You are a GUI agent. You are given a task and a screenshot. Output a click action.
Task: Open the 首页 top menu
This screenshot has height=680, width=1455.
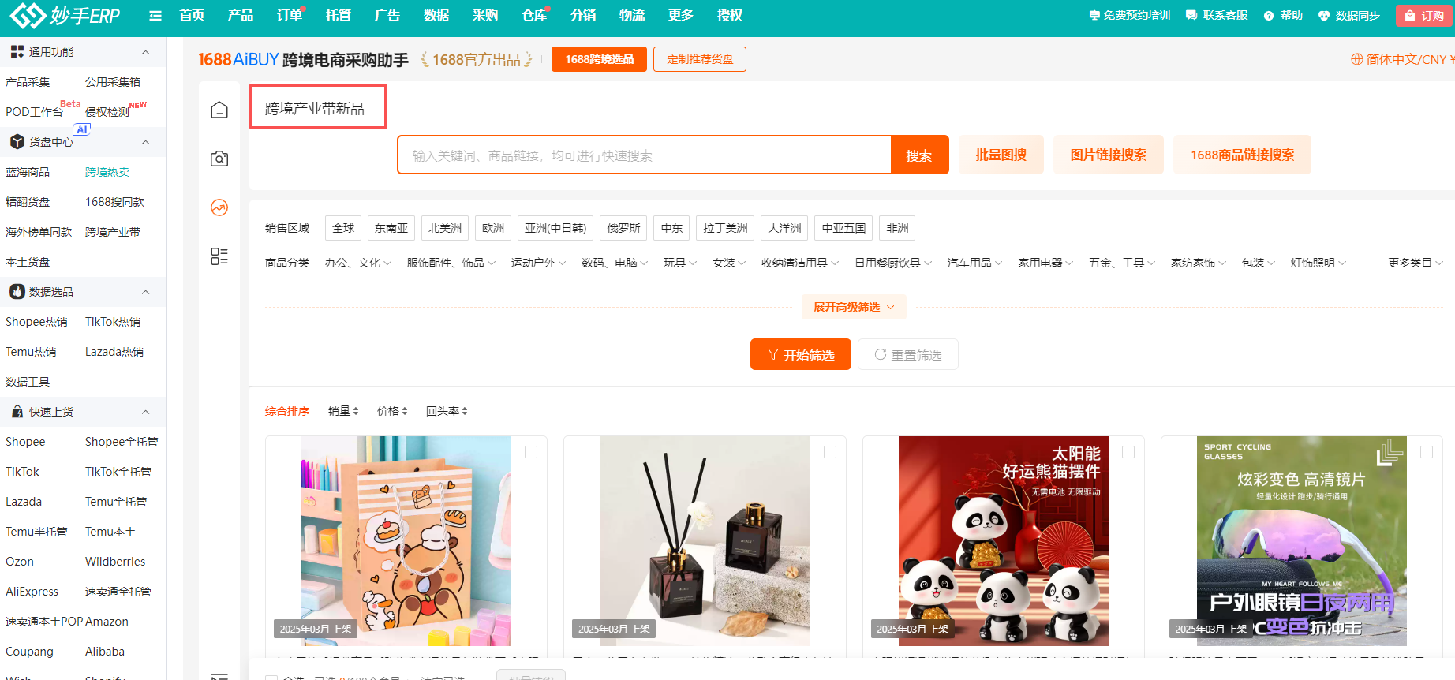click(192, 16)
